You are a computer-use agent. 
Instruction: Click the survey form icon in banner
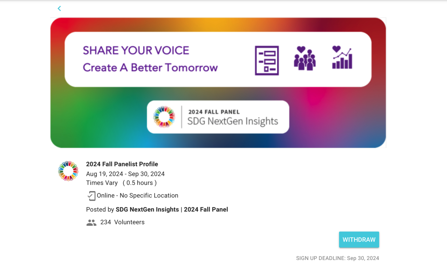pyautogui.click(x=267, y=61)
